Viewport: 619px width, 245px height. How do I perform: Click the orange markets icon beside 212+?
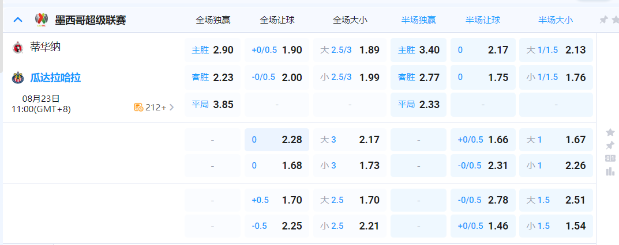click(x=138, y=107)
